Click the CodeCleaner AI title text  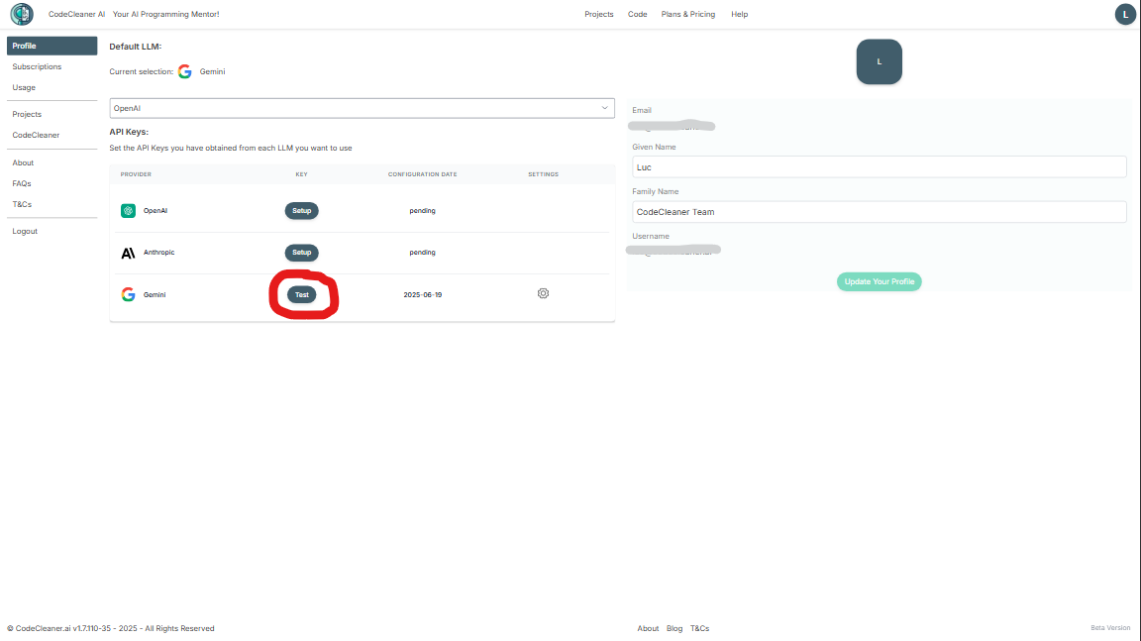76,14
